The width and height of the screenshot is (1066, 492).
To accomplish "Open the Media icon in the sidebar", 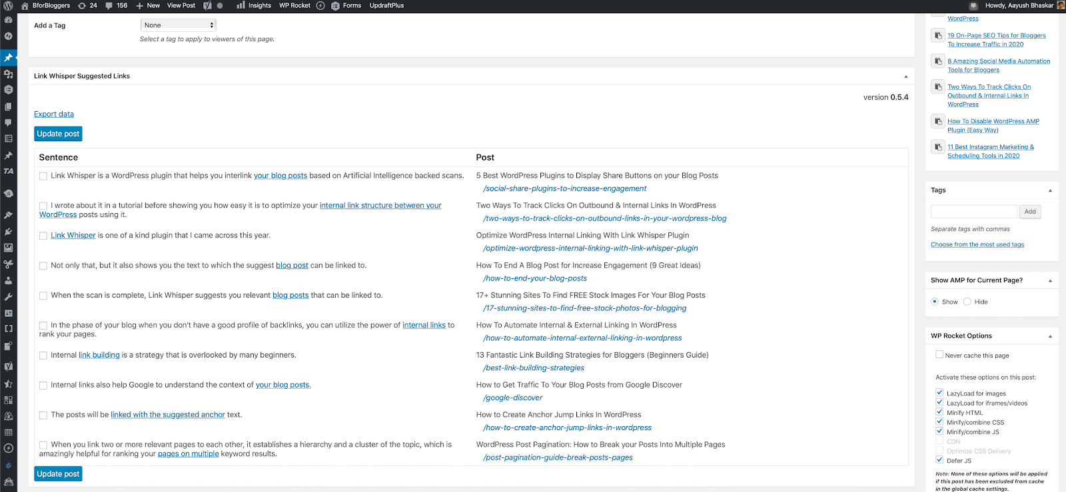I will (9, 74).
